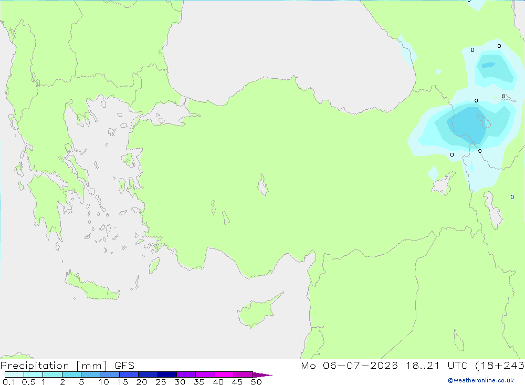525x385 pixels.
Task: Click the legend value "50"
Action: (257, 382)
